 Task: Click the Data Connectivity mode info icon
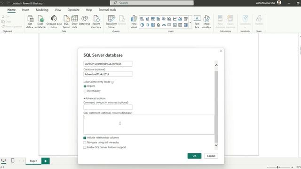click(112, 82)
